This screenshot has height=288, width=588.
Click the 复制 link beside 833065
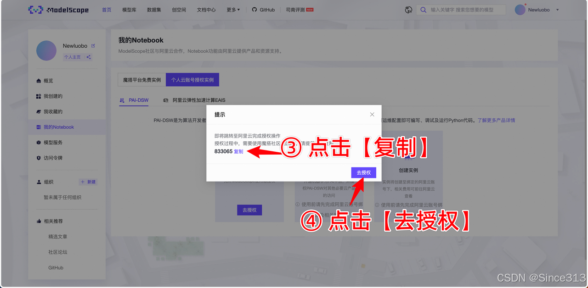[238, 151]
